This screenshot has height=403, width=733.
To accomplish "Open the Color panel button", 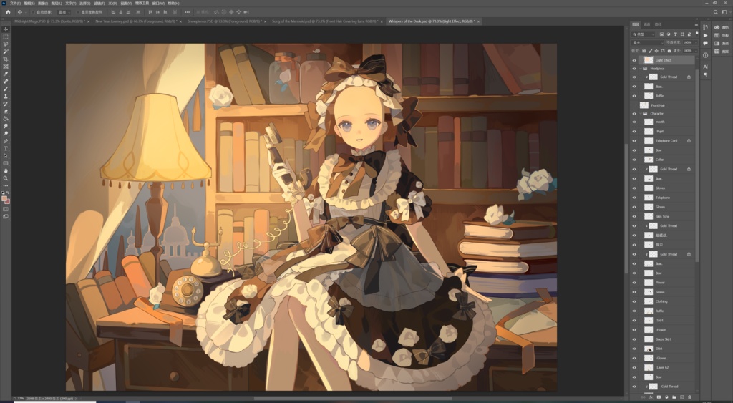I will click(721, 28).
